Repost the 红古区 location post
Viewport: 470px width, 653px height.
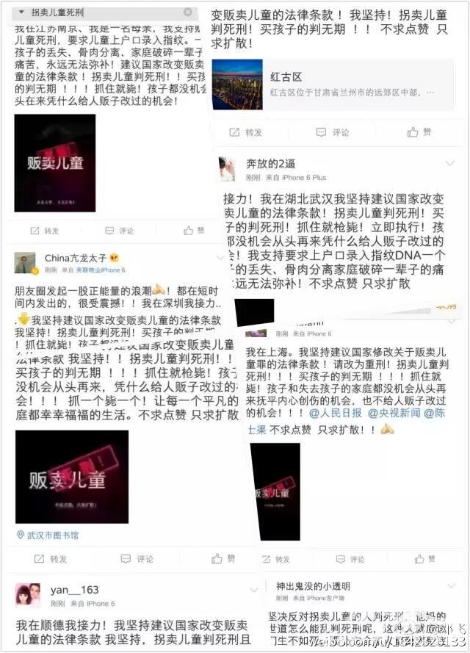pos(245,132)
